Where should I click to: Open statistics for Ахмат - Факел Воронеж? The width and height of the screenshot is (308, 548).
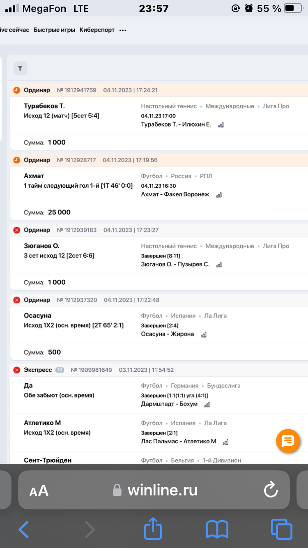219,195
